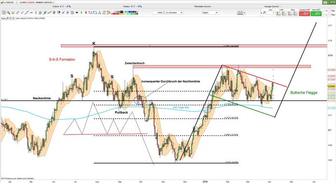Click the '0,77' label on price axis
The height and width of the screenshot is (183, 336).
coord(330,26)
